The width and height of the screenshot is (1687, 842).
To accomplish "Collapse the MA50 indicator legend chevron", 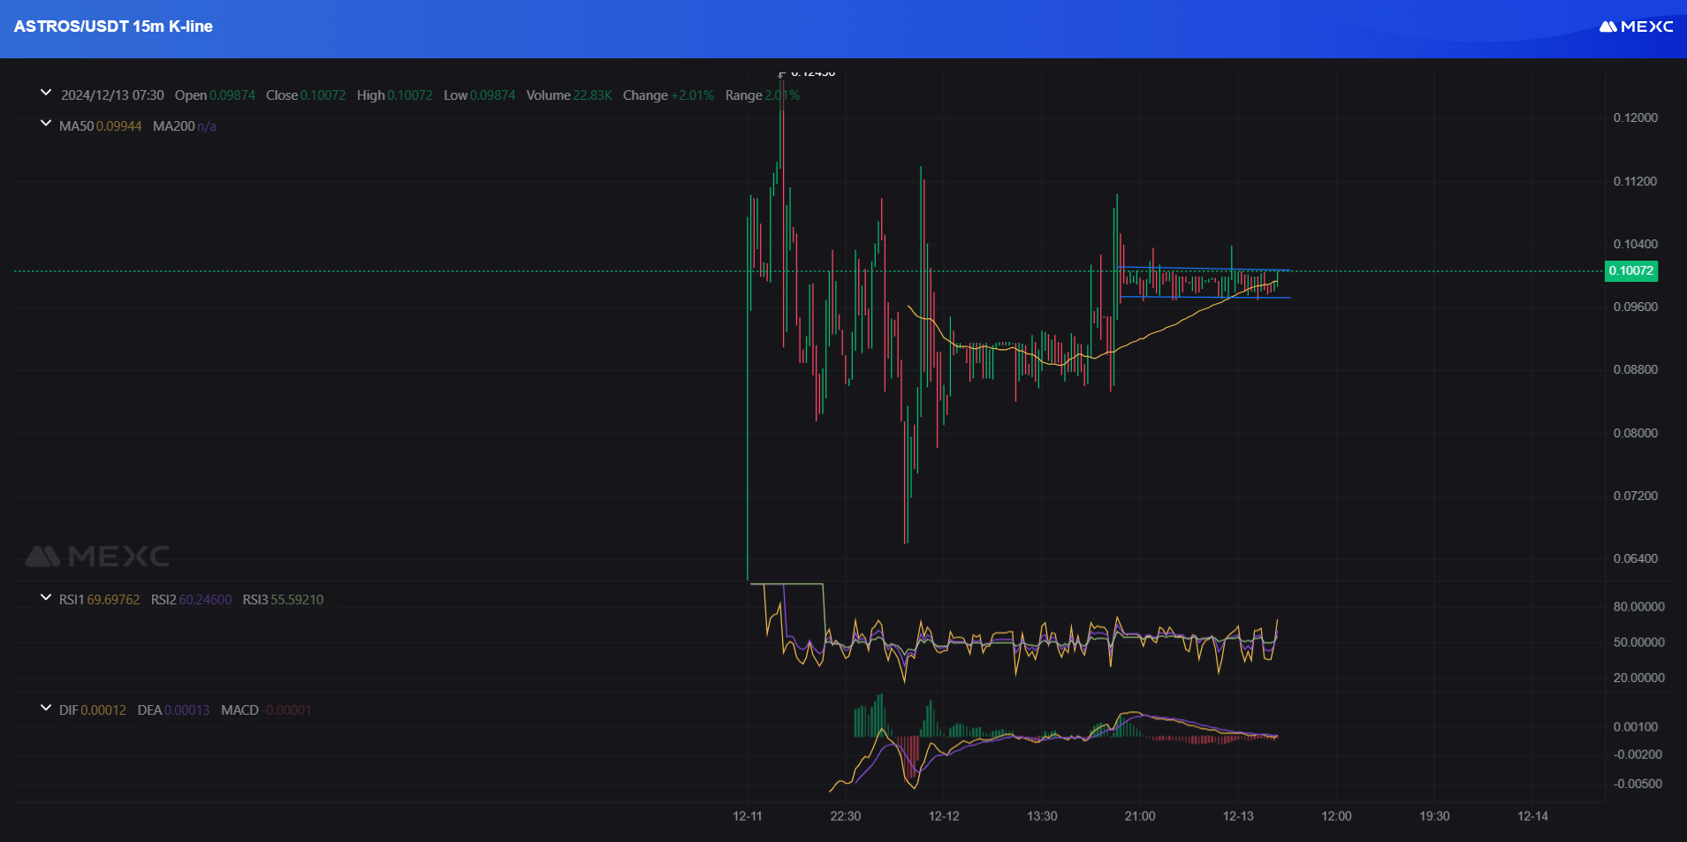I will click(46, 124).
